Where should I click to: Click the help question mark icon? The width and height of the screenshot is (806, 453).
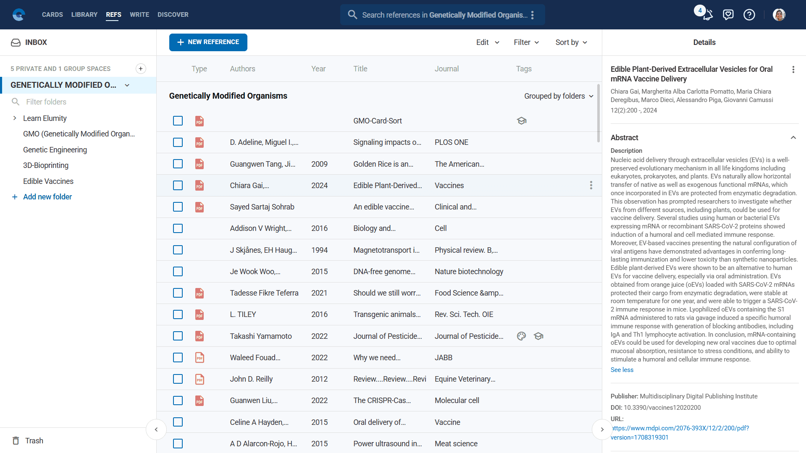pos(749,15)
